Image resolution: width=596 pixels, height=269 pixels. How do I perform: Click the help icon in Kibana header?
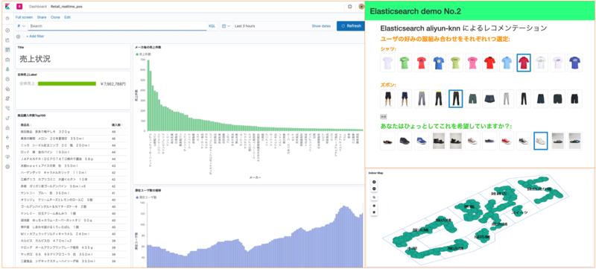tap(349, 7)
